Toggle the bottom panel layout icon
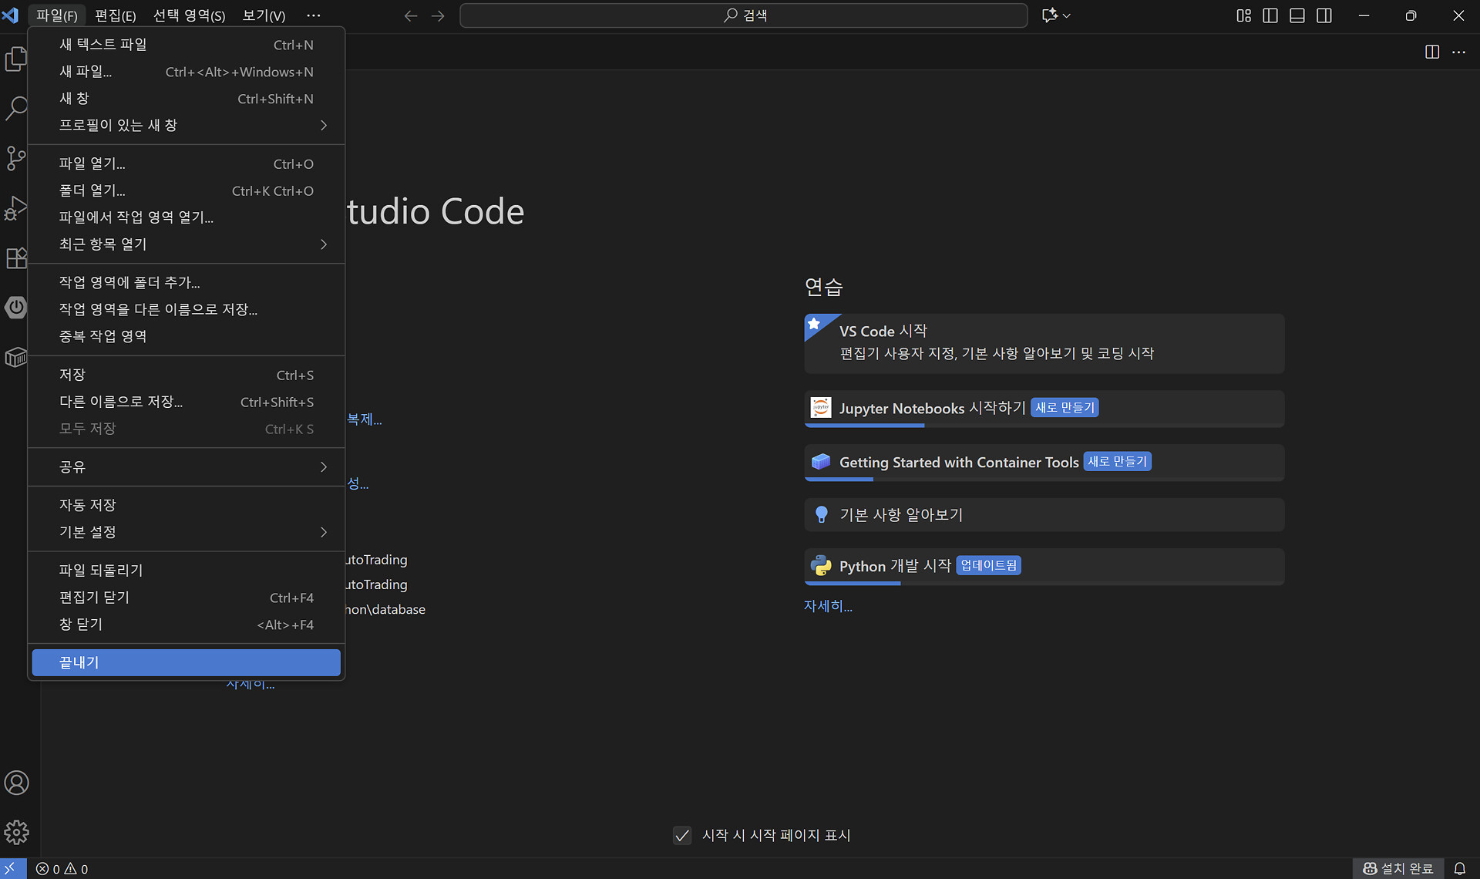The image size is (1480, 879). point(1297,15)
